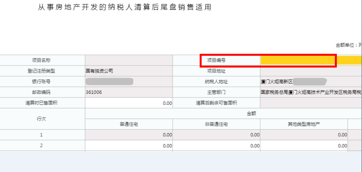Click the 银行账号 value field
362x172 pixels.
[x=129, y=82]
